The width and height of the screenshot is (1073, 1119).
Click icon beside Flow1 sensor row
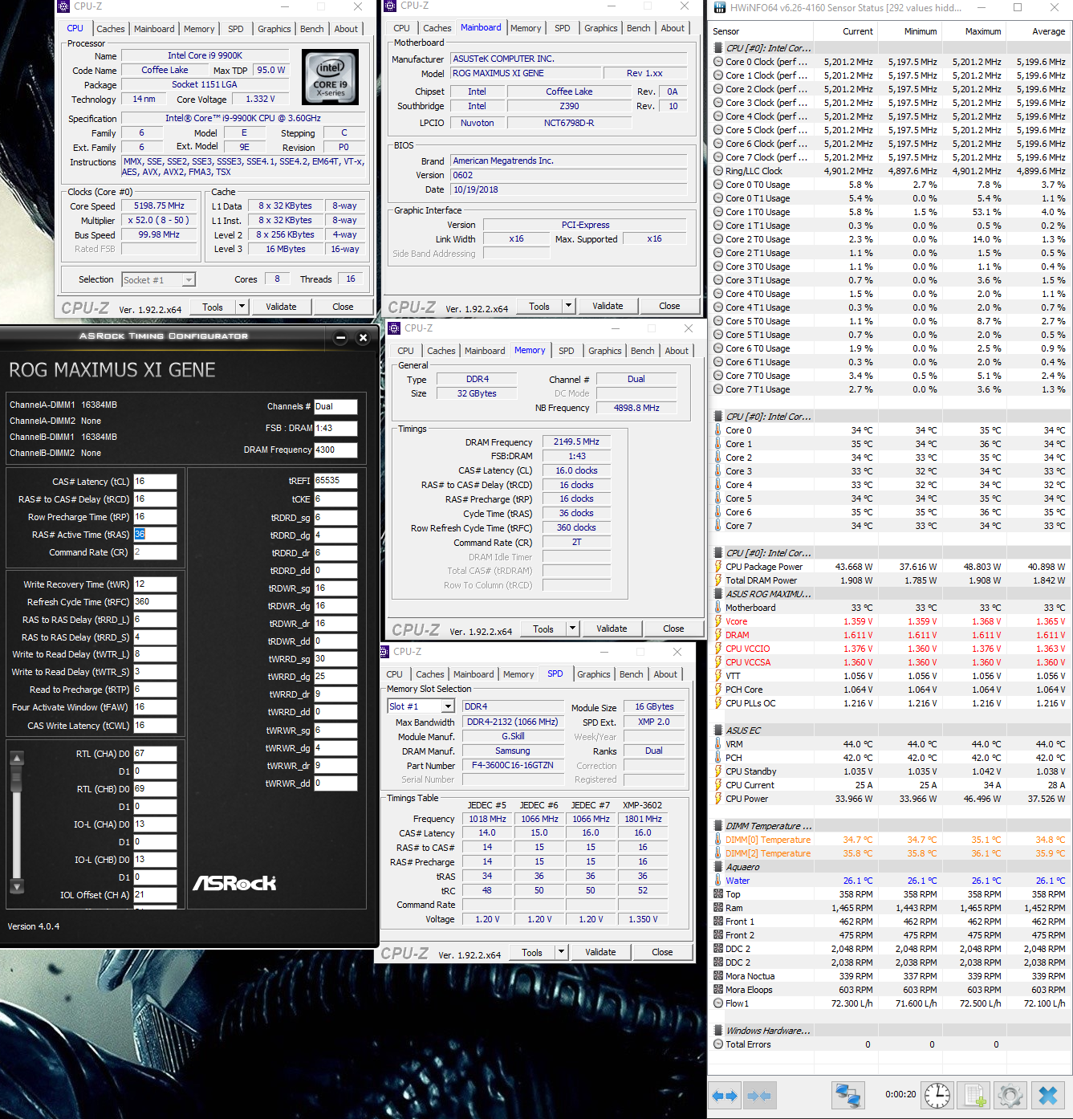click(x=718, y=1003)
